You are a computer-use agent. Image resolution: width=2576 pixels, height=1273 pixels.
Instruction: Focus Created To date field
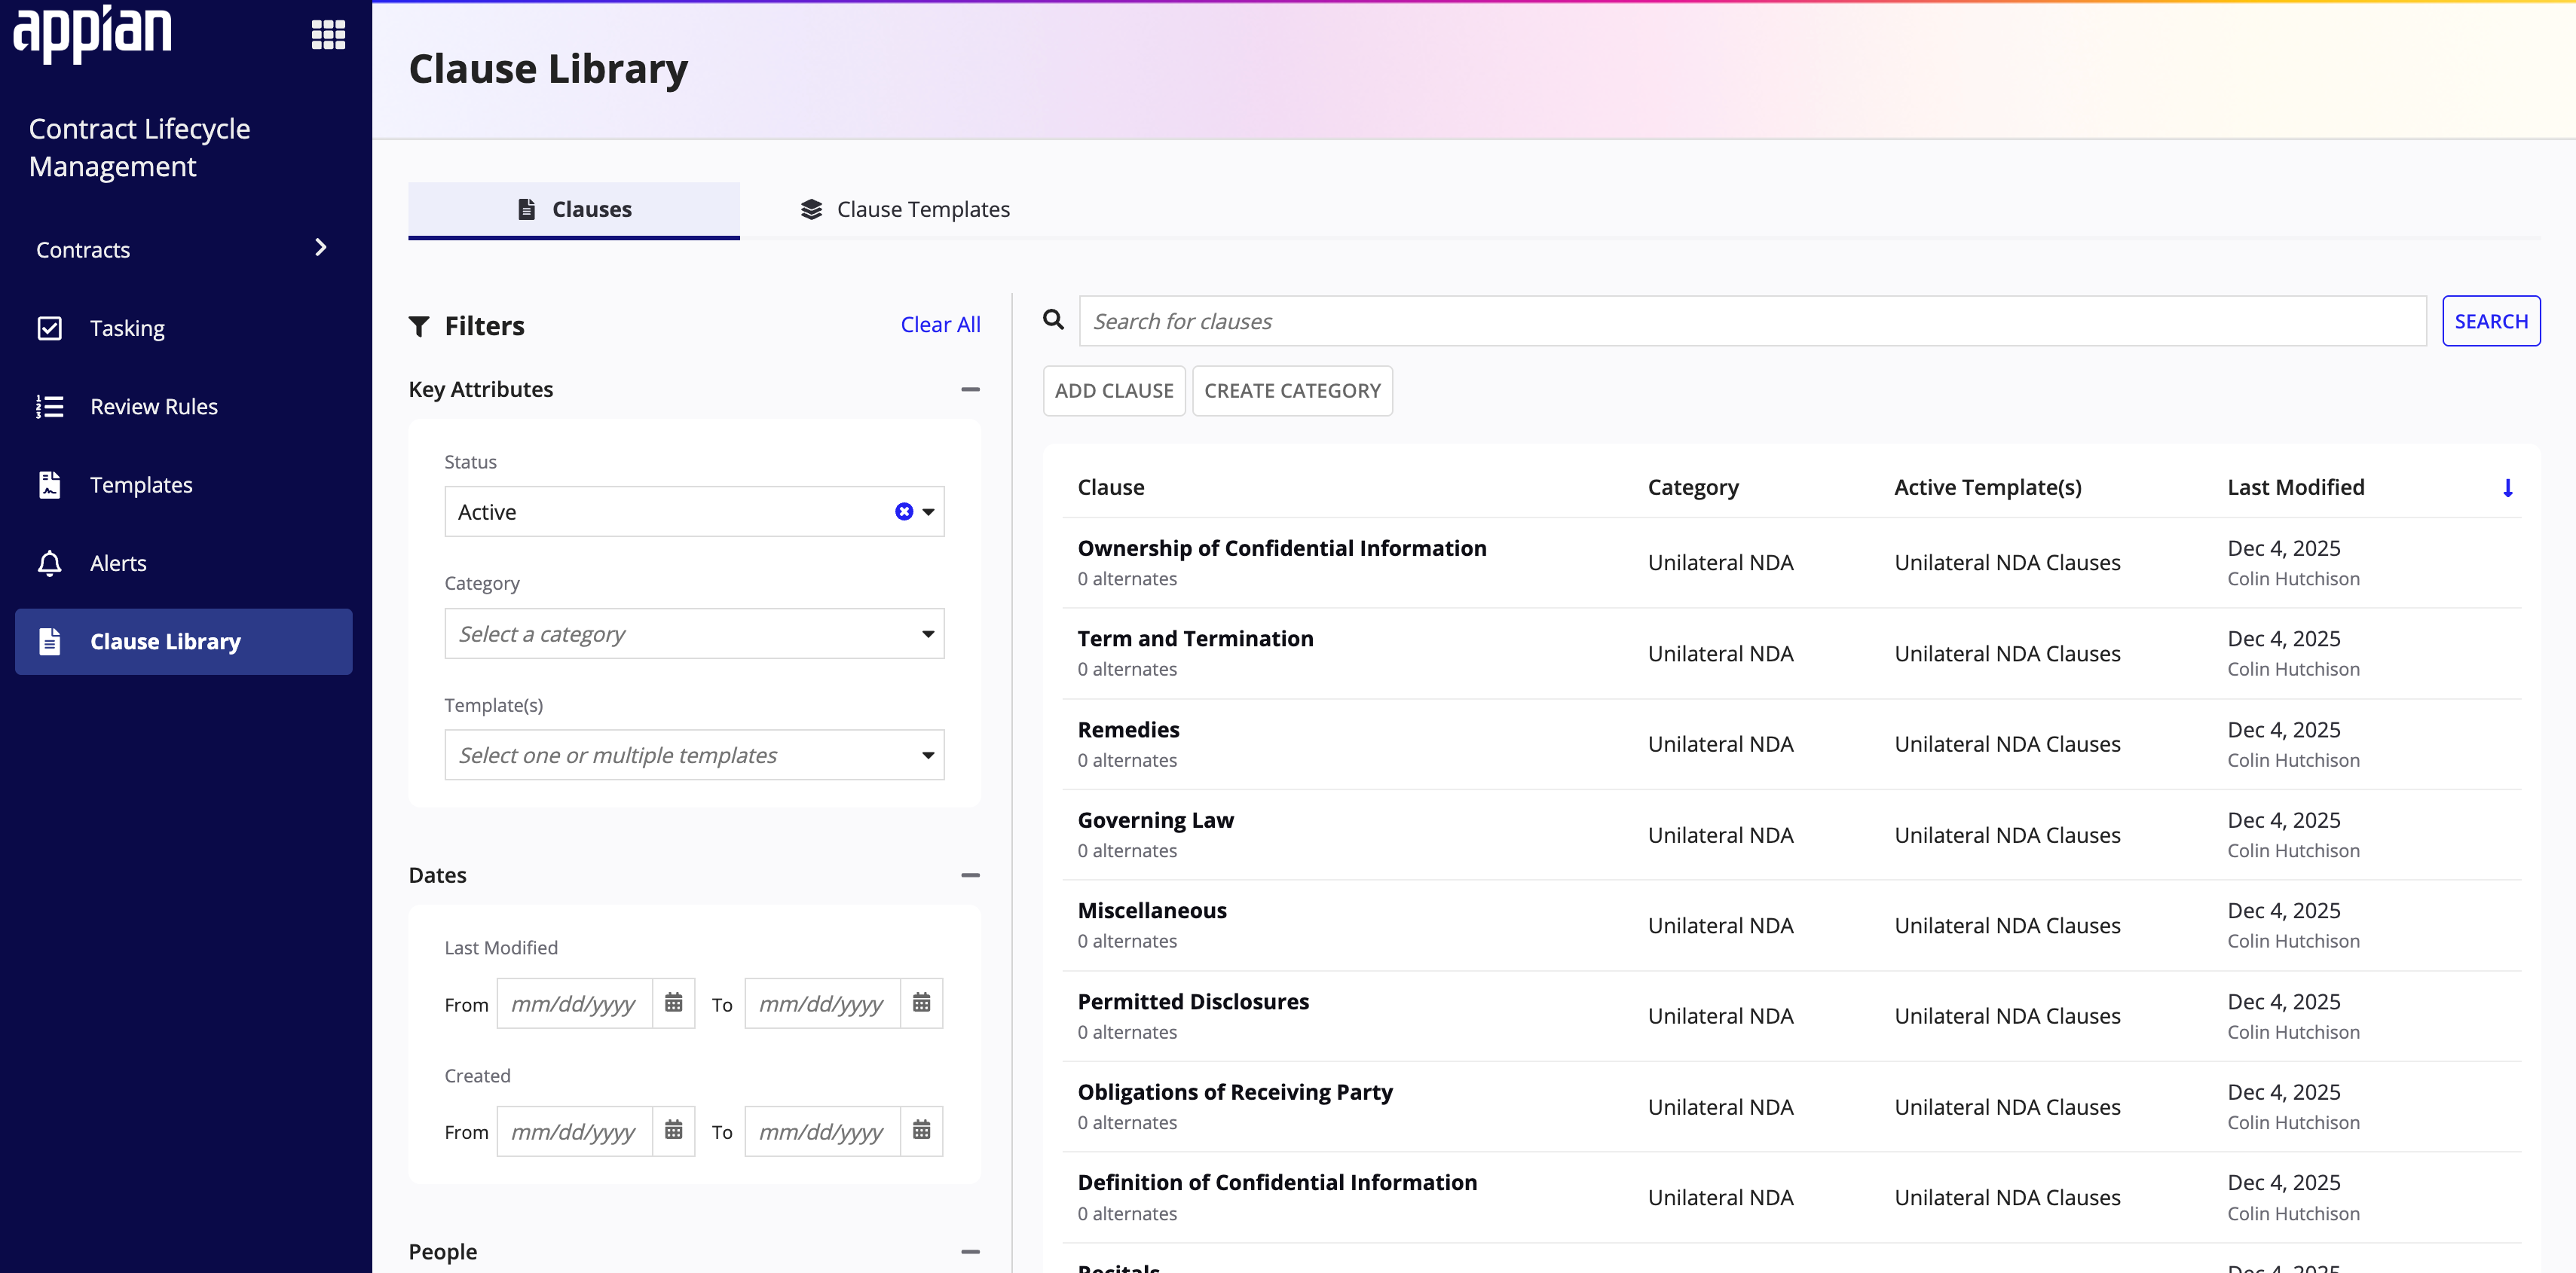click(823, 1130)
